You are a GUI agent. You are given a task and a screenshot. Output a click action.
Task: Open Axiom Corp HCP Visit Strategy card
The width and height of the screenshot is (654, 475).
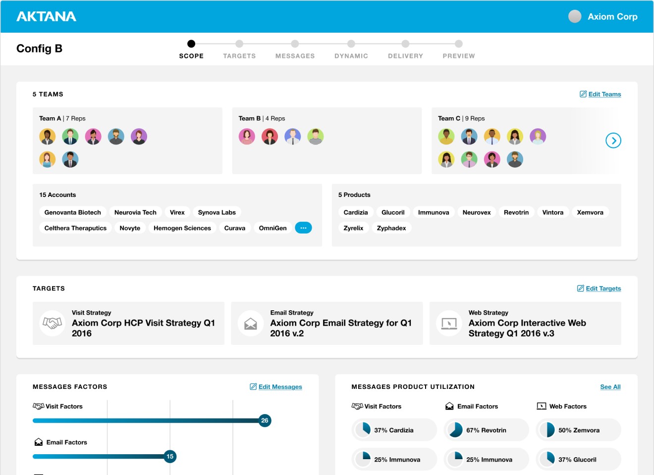(x=128, y=323)
